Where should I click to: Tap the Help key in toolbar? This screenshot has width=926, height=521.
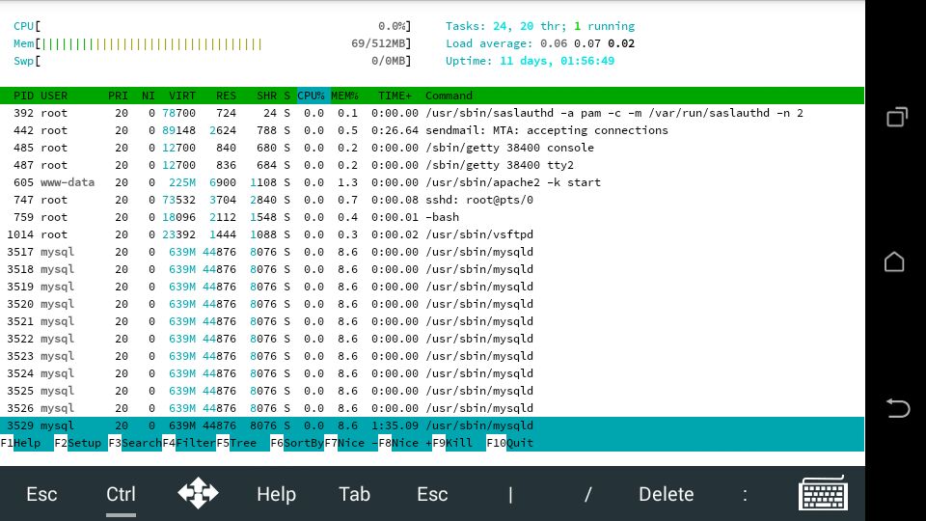click(x=276, y=494)
